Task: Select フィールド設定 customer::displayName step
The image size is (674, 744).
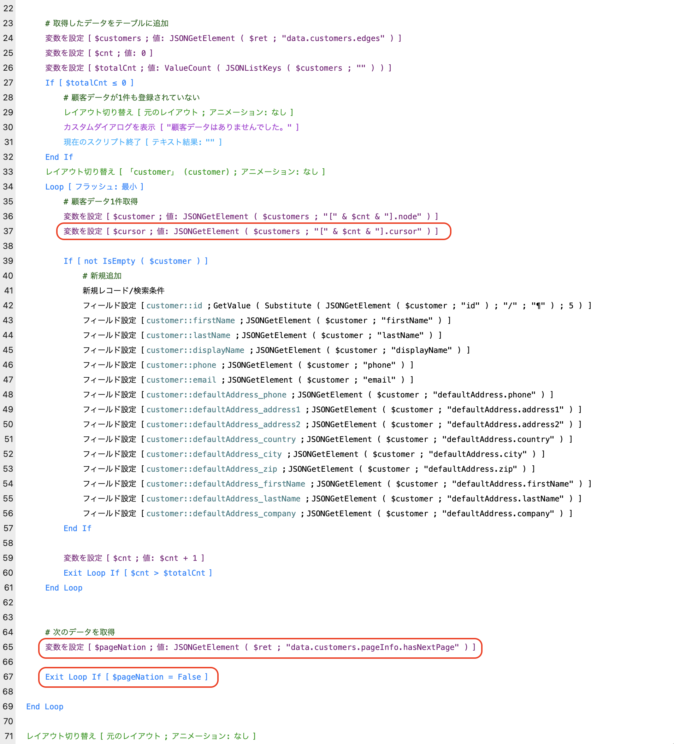Action: point(277,350)
